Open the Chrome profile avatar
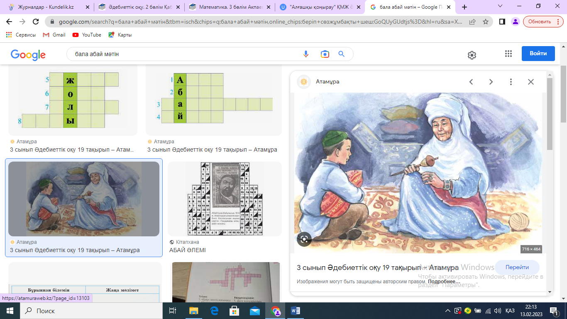This screenshot has width=567, height=319. [x=515, y=22]
